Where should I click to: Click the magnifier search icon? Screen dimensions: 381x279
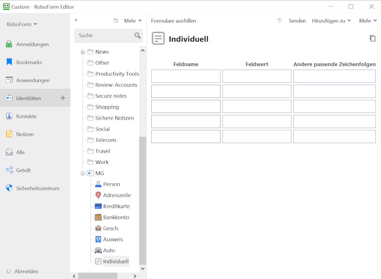click(x=138, y=36)
